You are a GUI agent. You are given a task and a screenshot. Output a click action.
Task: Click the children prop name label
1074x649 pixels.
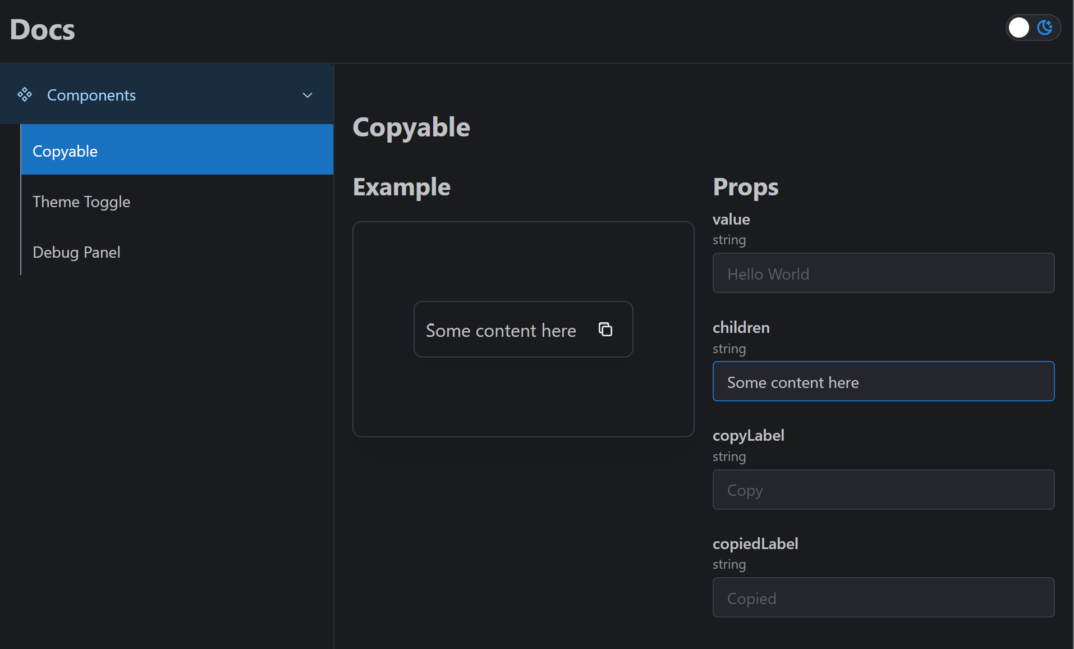coord(741,327)
